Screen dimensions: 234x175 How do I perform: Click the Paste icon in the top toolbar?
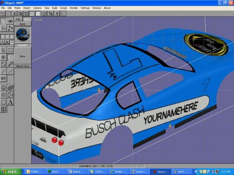click(26, 14)
